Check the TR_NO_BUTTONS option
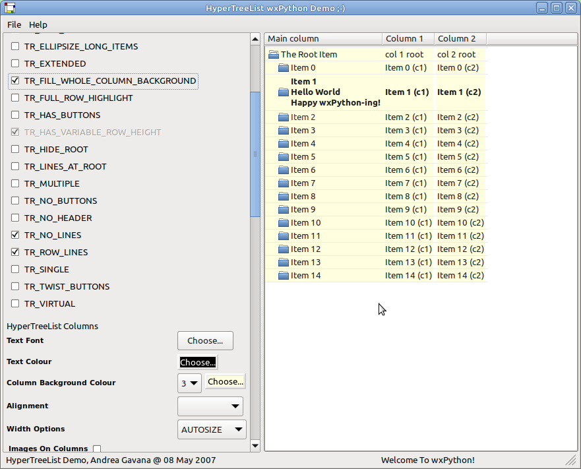 pos(15,201)
